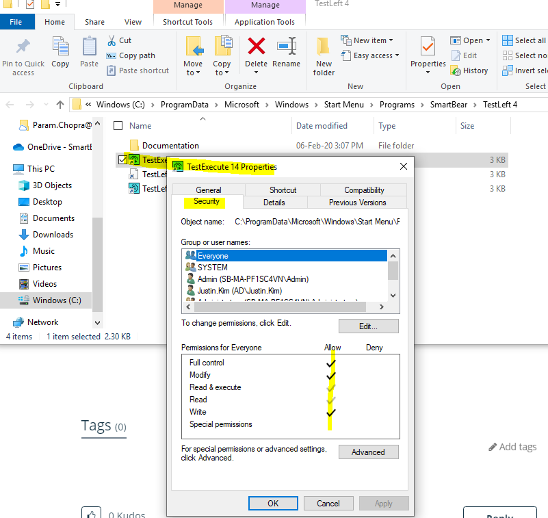Switch to General tab in Properties
The height and width of the screenshot is (518, 548).
click(x=209, y=190)
